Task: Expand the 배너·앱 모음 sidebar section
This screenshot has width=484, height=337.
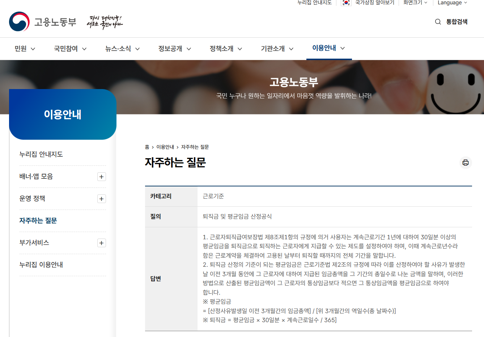Action: pos(101,176)
